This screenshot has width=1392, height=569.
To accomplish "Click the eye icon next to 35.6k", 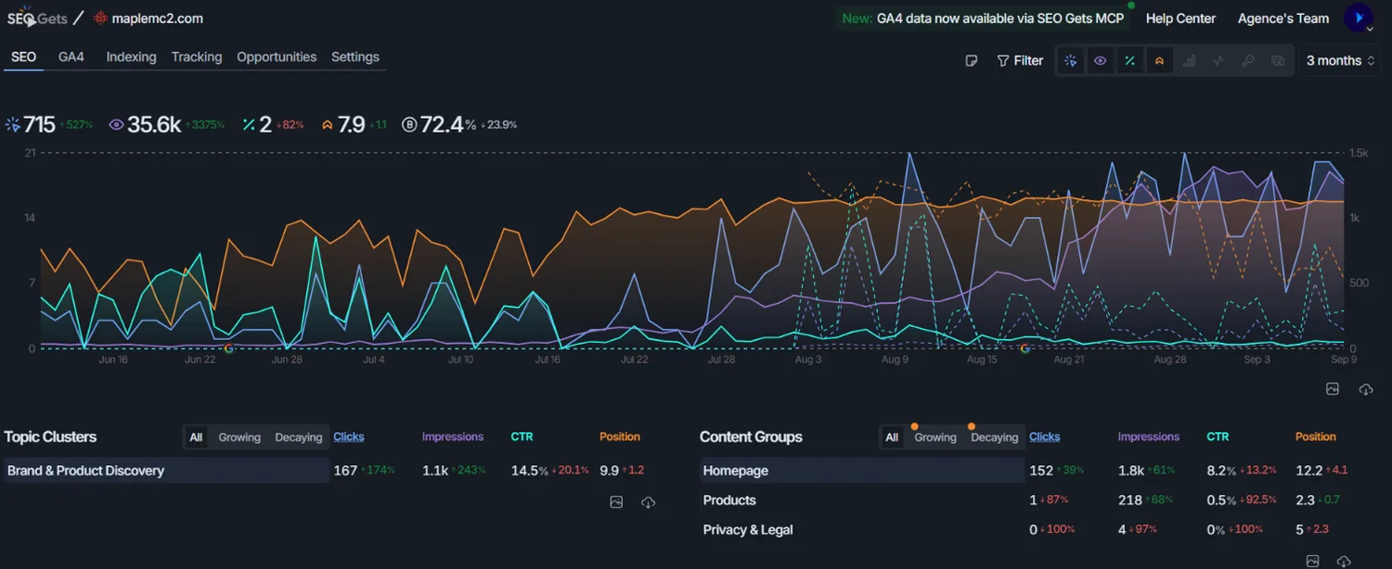I will [x=116, y=124].
